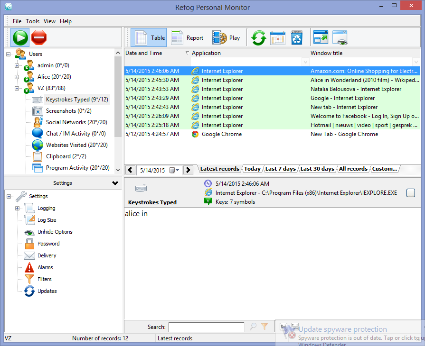
Task: Open the date picker dropdown for 5/14/2015
Action: 175,170
